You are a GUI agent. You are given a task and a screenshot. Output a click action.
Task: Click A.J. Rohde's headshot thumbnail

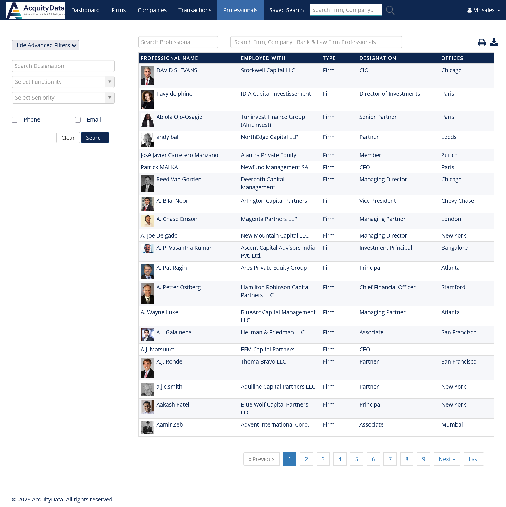tap(147, 368)
